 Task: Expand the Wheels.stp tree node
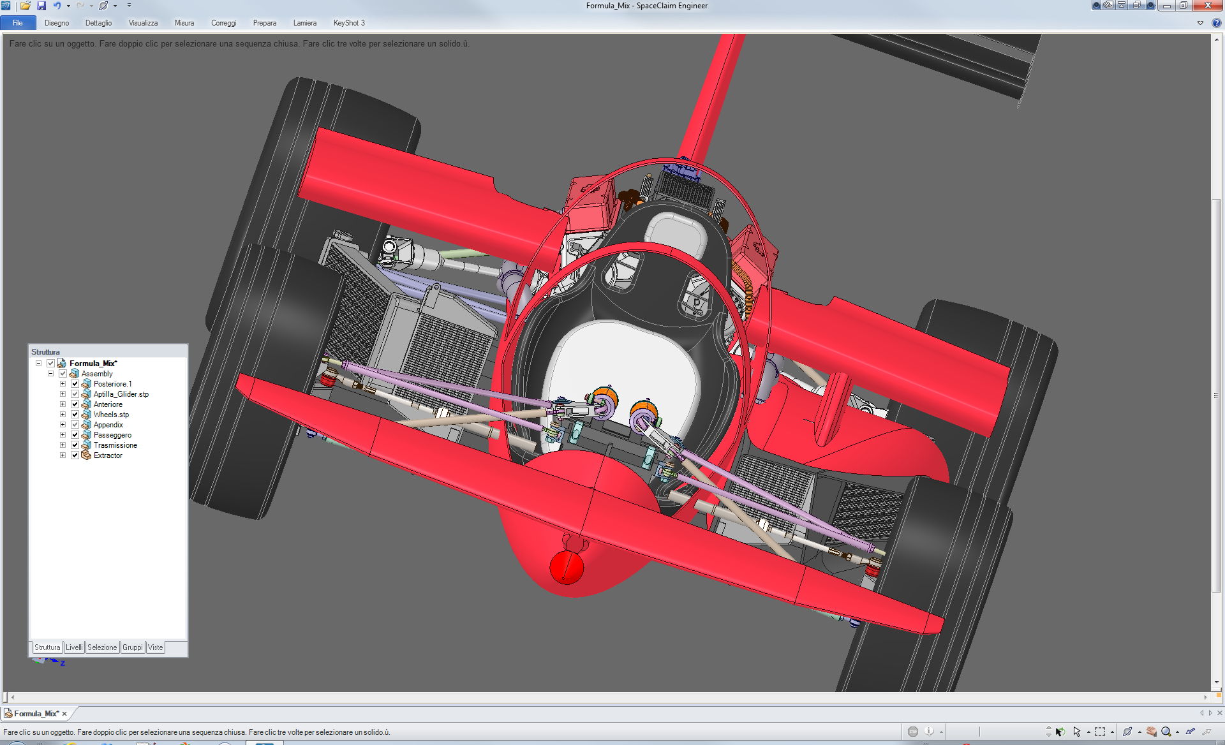pyautogui.click(x=63, y=415)
